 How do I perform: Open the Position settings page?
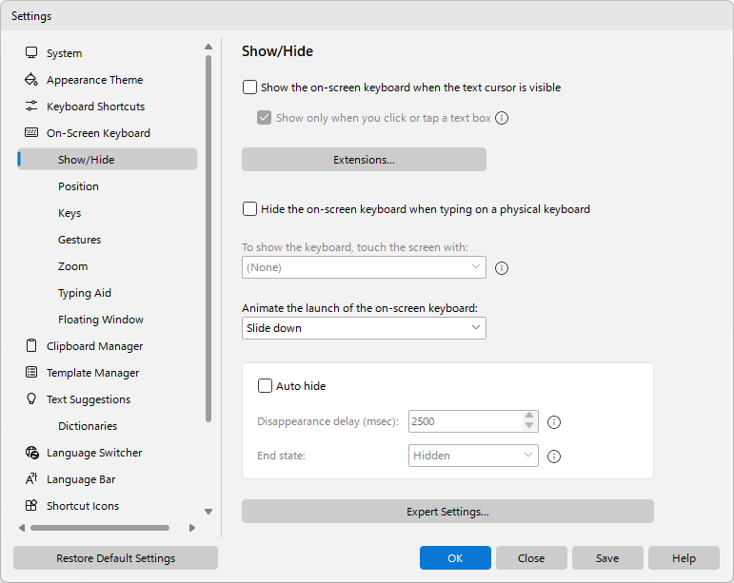tap(78, 186)
